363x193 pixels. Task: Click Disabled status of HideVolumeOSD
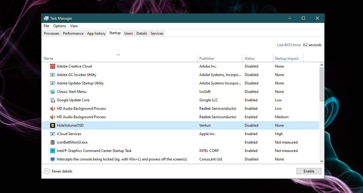251,125
